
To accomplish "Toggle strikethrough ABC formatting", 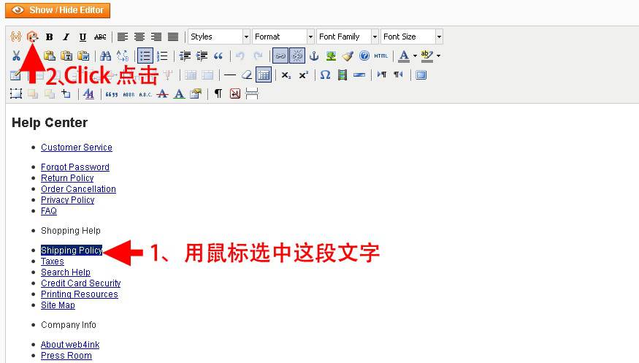I will (x=100, y=37).
